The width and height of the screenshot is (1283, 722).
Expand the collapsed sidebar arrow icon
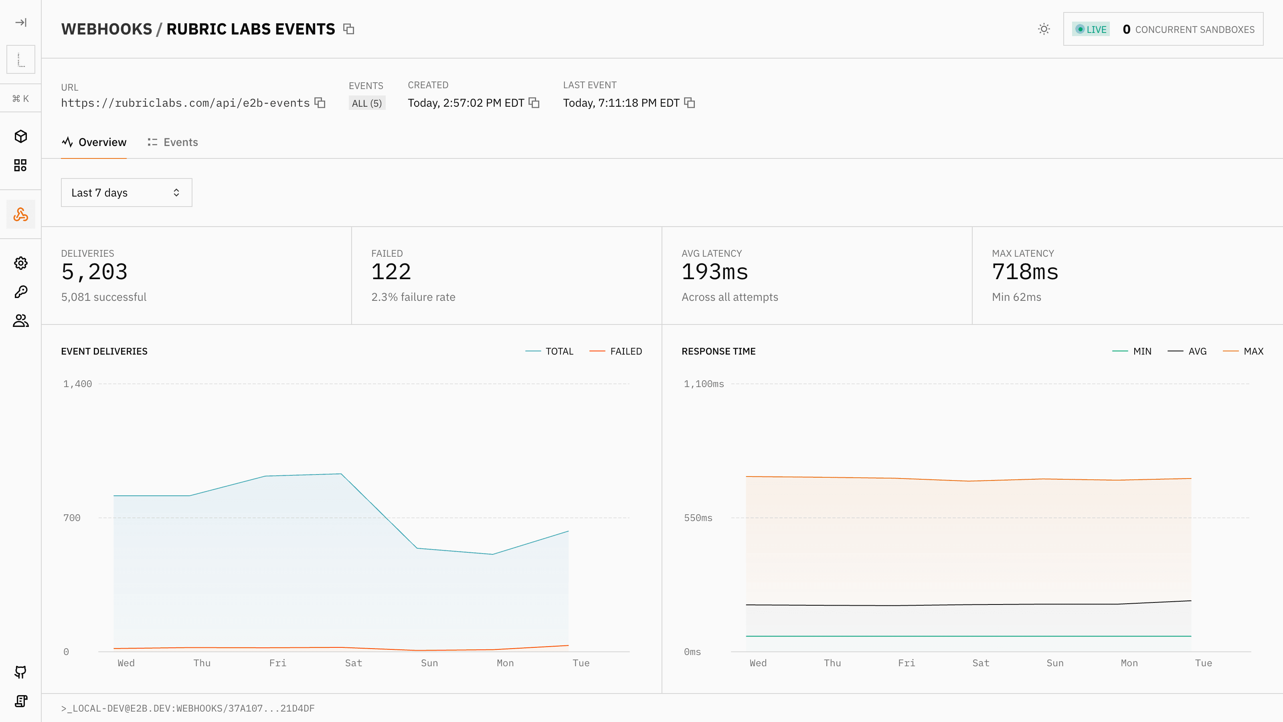click(x=20, y=22)
